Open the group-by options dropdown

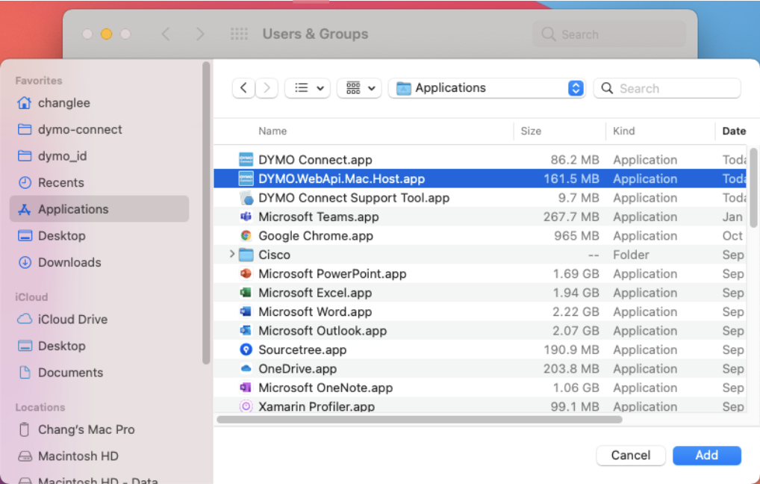tap(359, 88)
